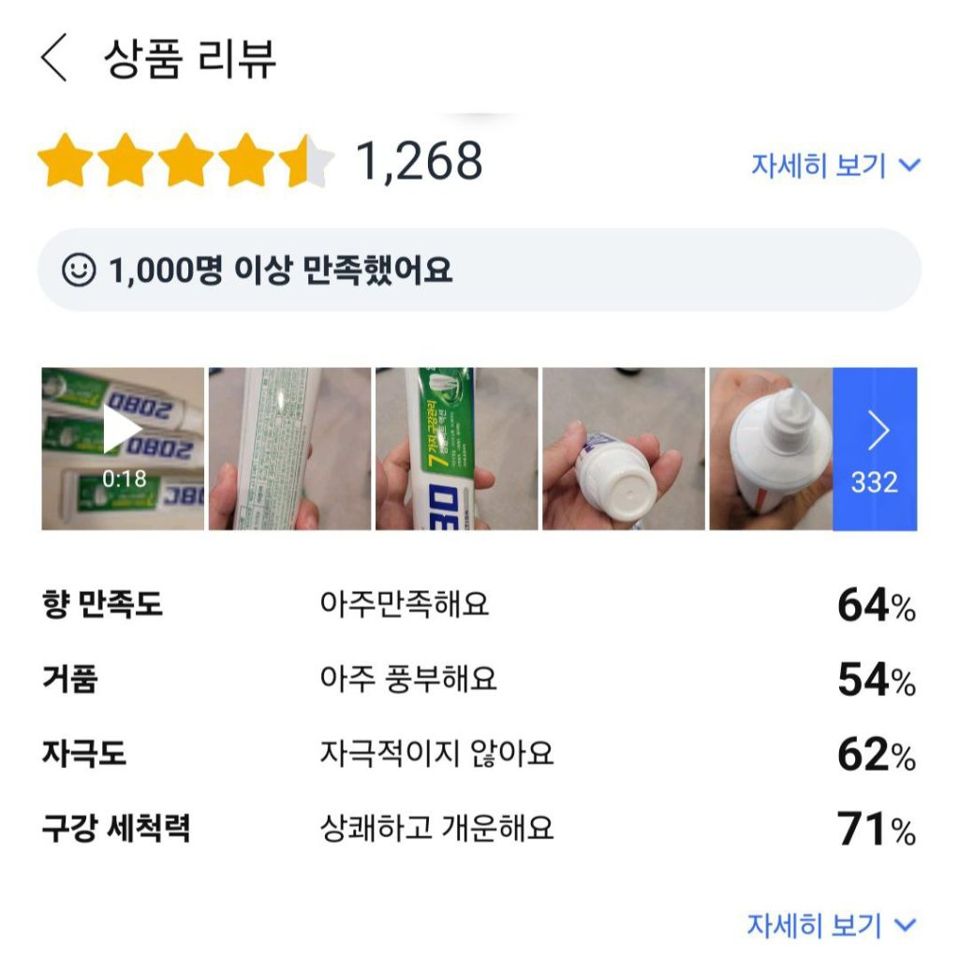Screen dimensions: 959x959
Task: Open the toothpaste cap bottom photo
Action: pos(623,449)
